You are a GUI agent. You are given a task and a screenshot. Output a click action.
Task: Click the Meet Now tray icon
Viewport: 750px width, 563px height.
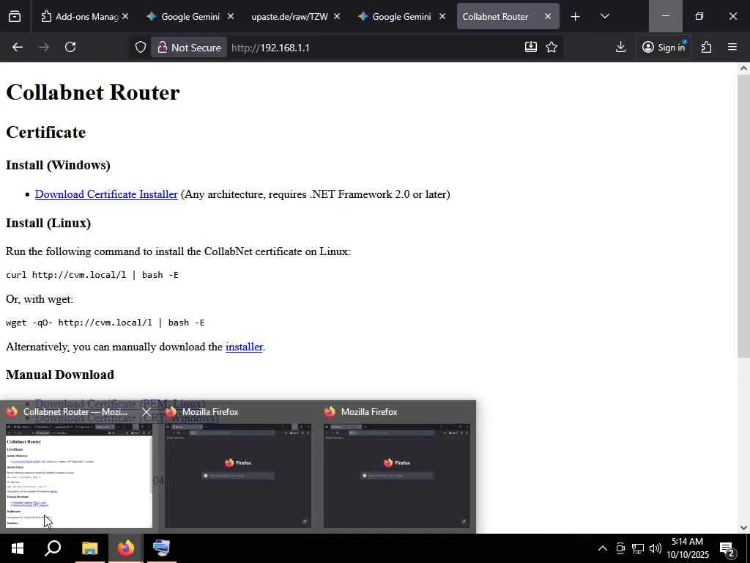[620, 548]
